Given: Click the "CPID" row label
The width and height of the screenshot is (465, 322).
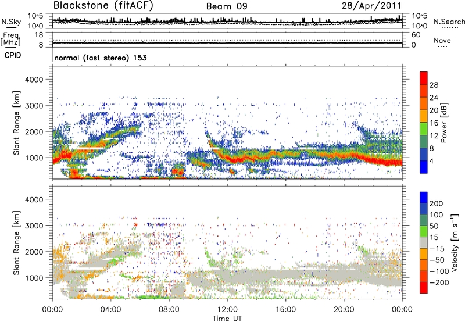Looking at the screenshot, I should [13, 55].
